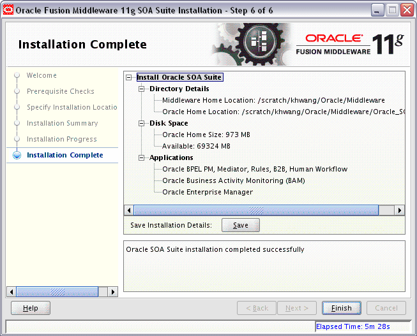Image resolution: width=417 pixels, height=336 pixels.
Task: Go to Prerequisite Checks step
Action: click(x=61, y=91)
